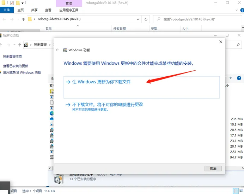Select the 17.1 MB program entry
Viewport: 244px width, 194px height.
click(x=236, y=135)
